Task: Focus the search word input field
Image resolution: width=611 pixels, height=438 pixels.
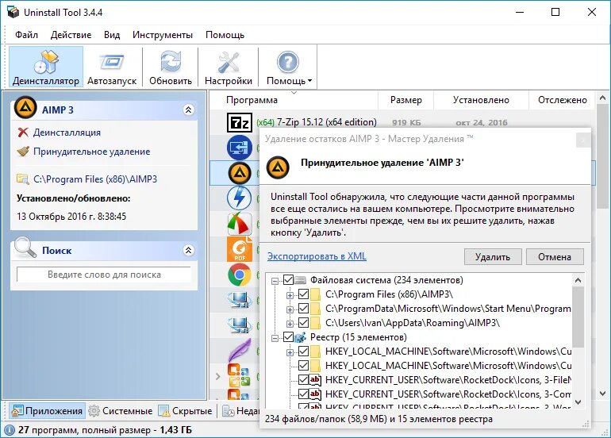Action: pyautogui.click(x=104, y=275)
